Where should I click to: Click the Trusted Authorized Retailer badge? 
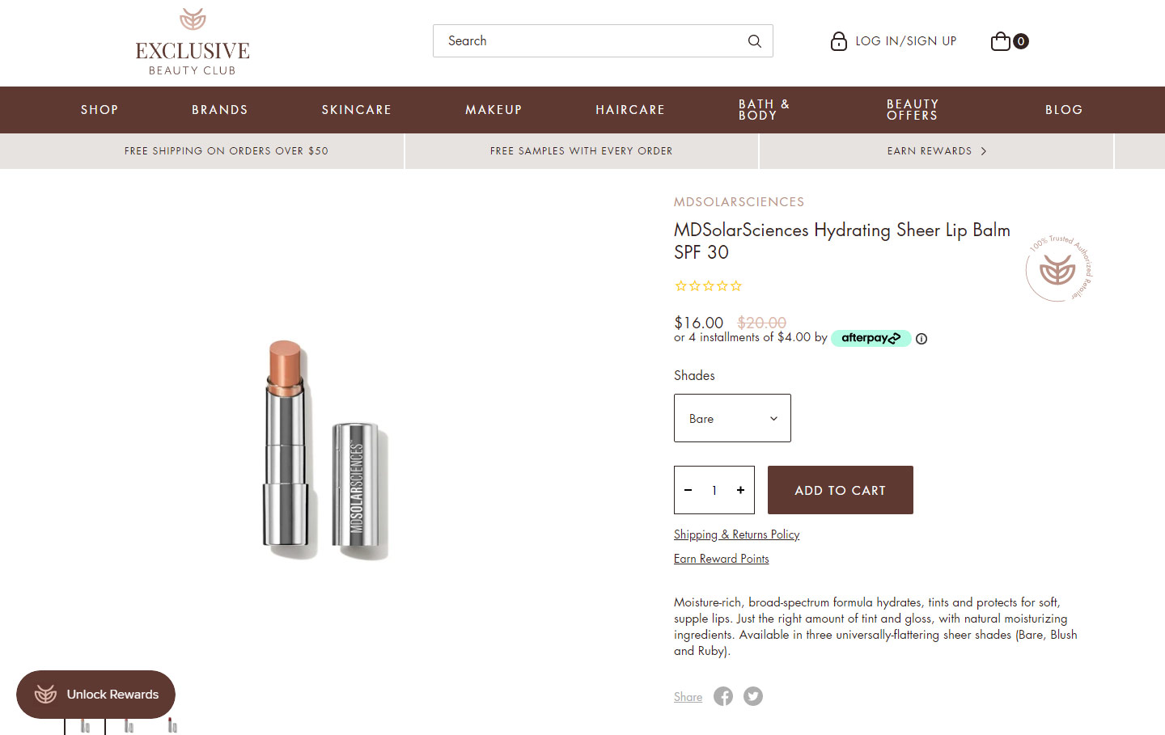[x=1059, y=269]
